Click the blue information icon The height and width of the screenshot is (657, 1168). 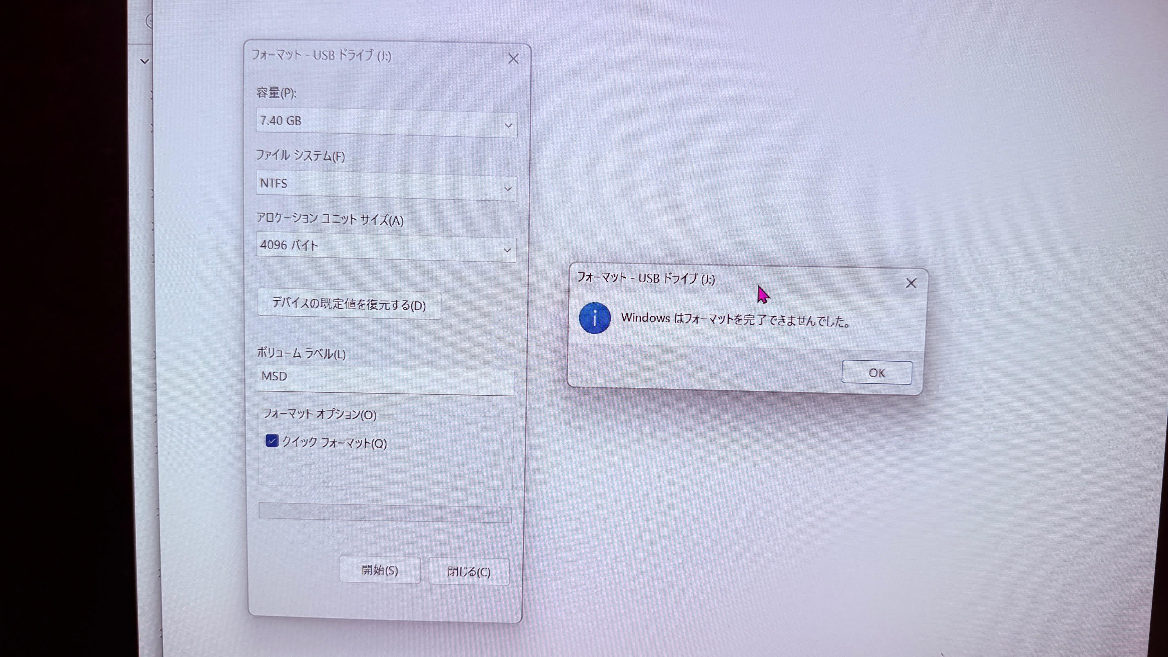pos(595,318)
